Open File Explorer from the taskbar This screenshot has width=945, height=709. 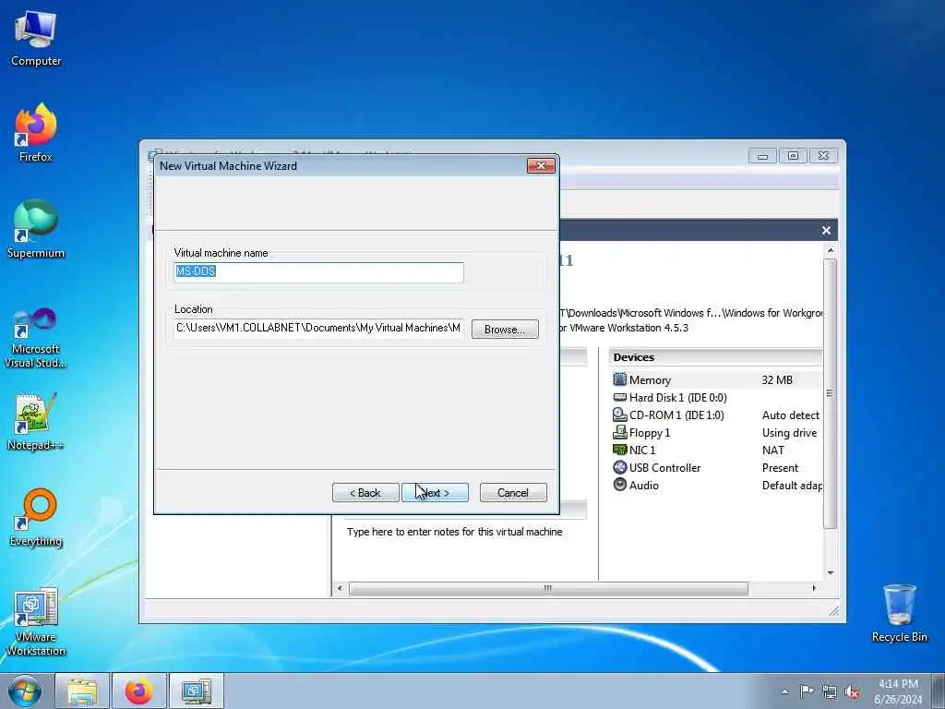pos(82,691)
